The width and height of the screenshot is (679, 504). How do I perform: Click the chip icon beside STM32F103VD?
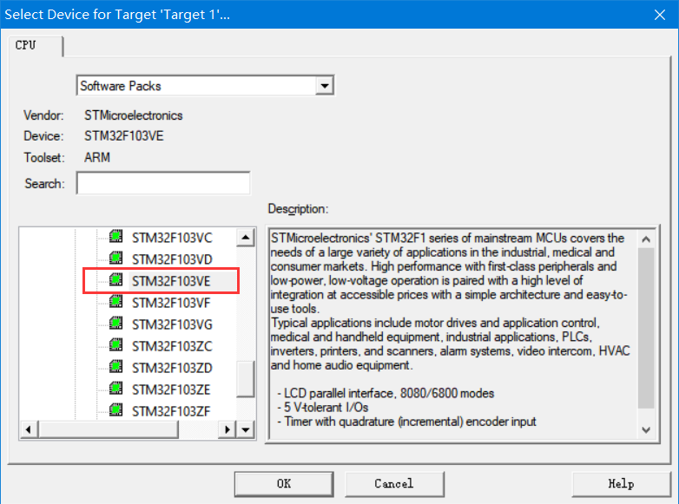pyautogui.click(x=115, y=258)
